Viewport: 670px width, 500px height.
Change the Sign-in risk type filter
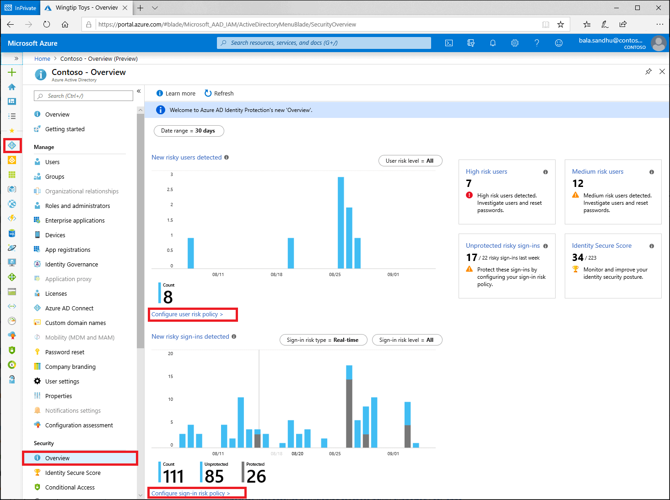[323, 340]
